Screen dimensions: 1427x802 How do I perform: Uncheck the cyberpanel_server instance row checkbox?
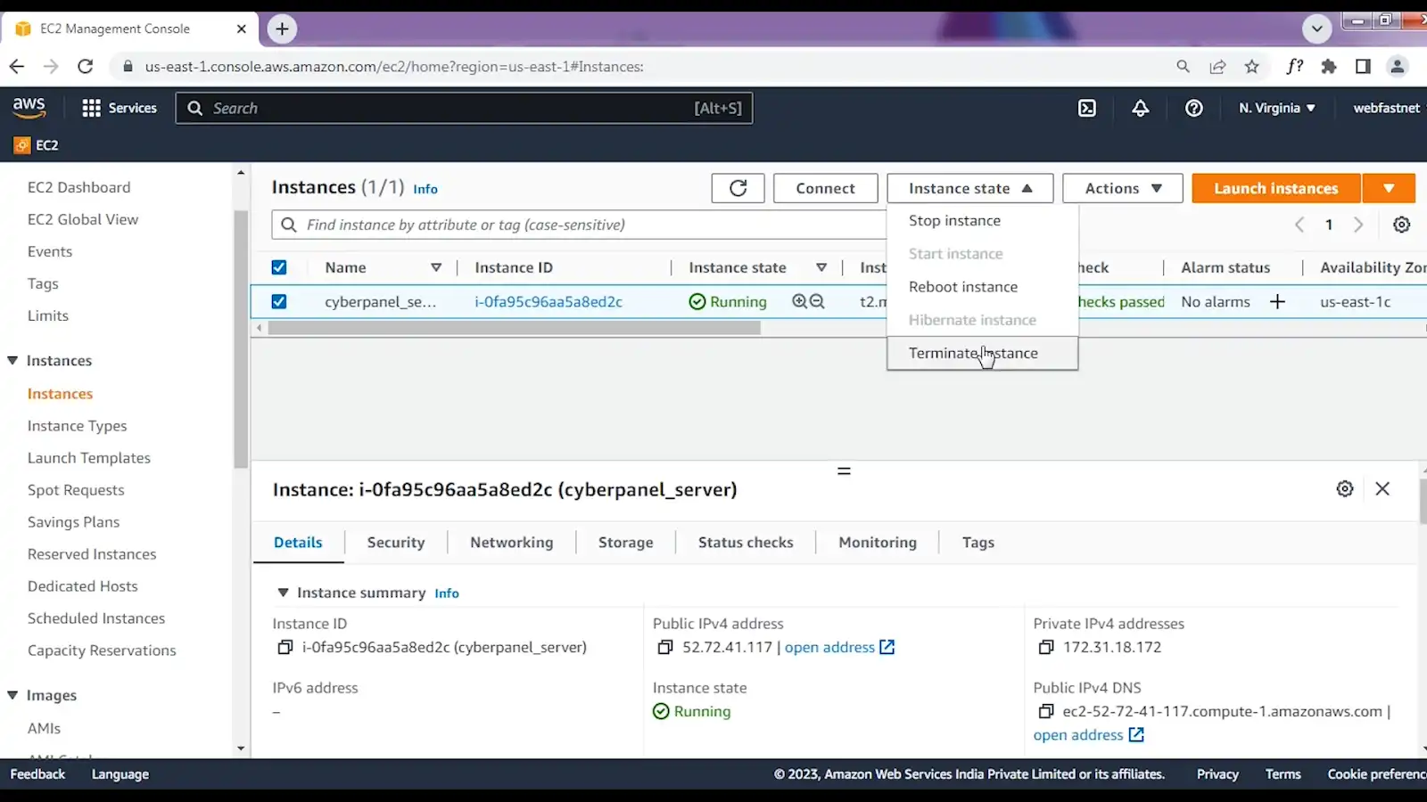click(x=279, y=302)
